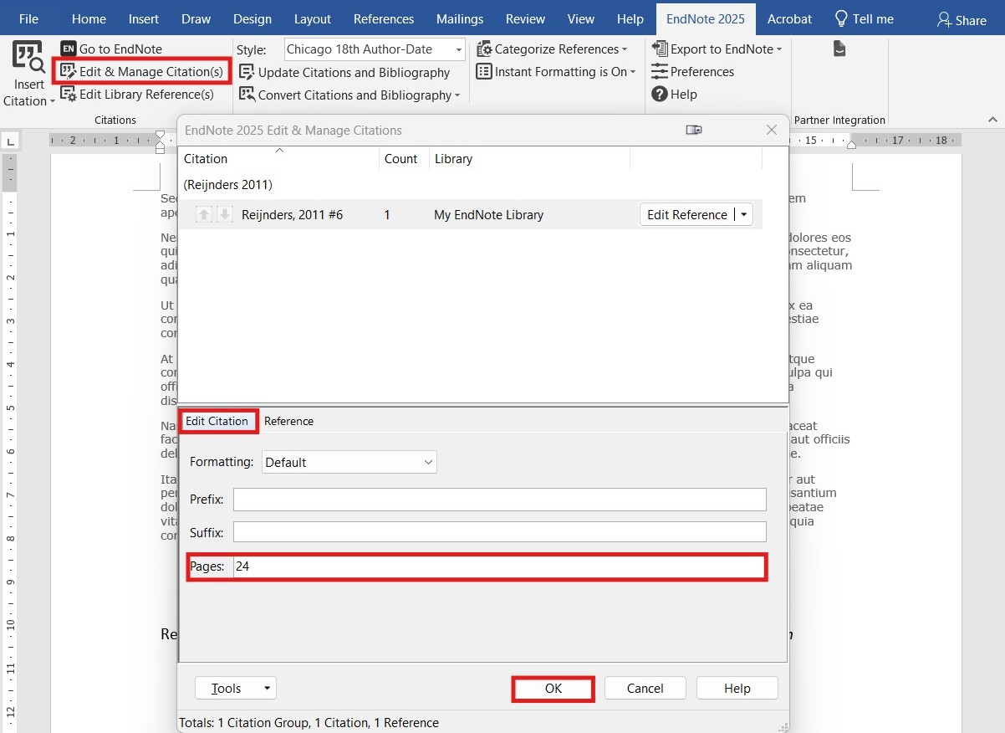This screenshot has width=1005, height=733.
Task: Click move citation down arrow
Action: 224,215
